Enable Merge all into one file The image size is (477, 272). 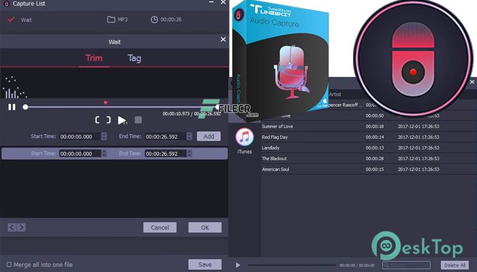coord(9,265)
